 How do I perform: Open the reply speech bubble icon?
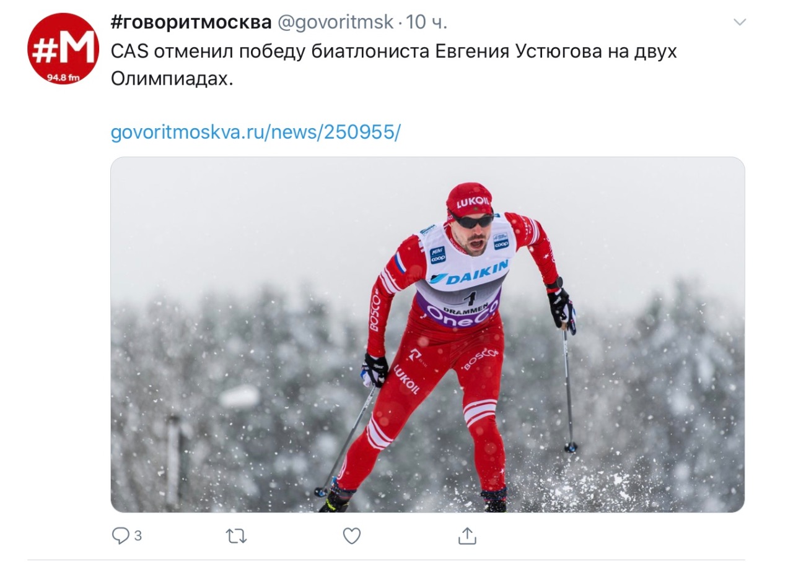(x=120, y=535)
